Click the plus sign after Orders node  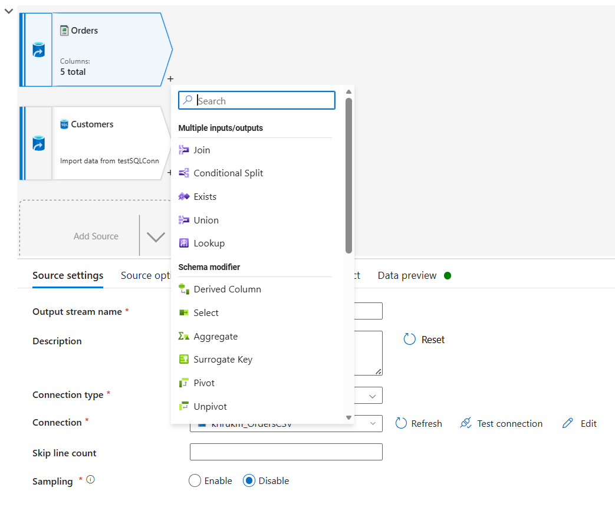pyautogui.click(x=170, y=79)
